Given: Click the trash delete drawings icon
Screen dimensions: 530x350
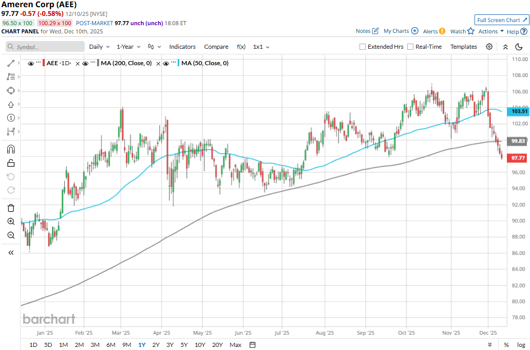Looking at the screenshot, I should 11,208.
